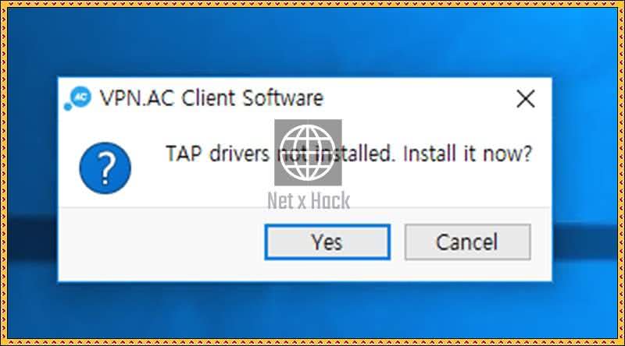625x346 pixels.
Task: Dismiss the prompt with Cancel
Action: (x=467, y=242)
